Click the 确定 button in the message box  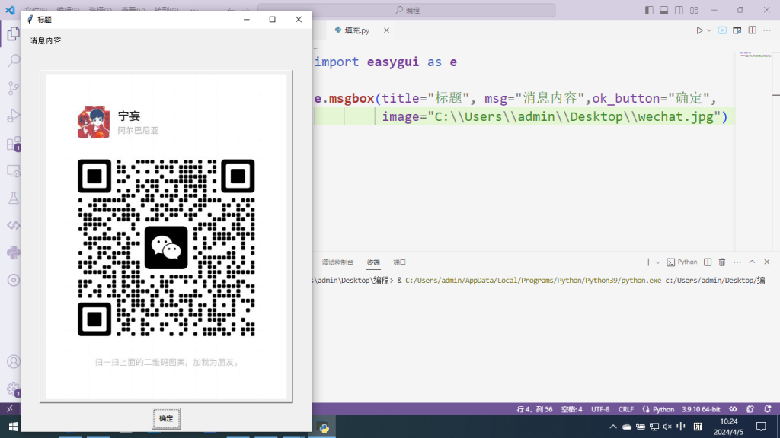click(x=166, y=419)
